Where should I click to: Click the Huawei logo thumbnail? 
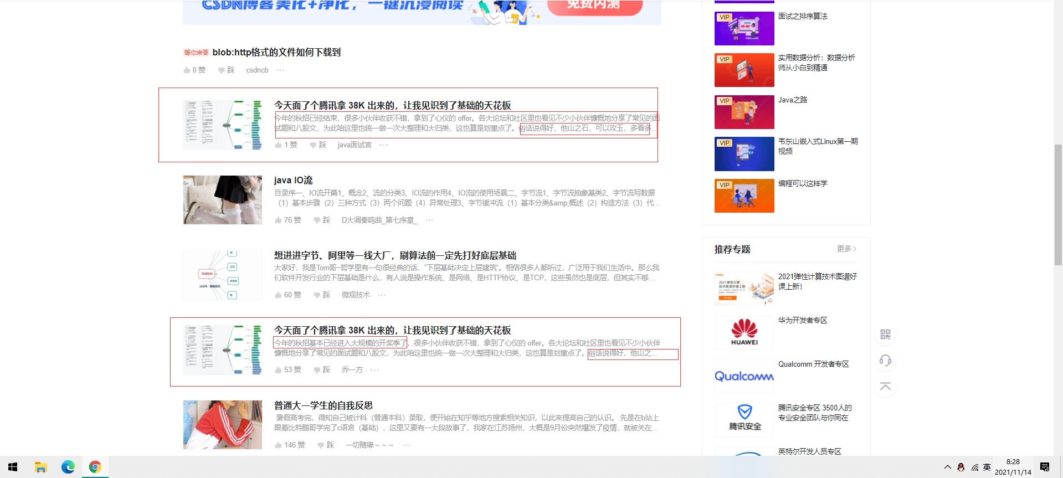click(x=744, y=332)
